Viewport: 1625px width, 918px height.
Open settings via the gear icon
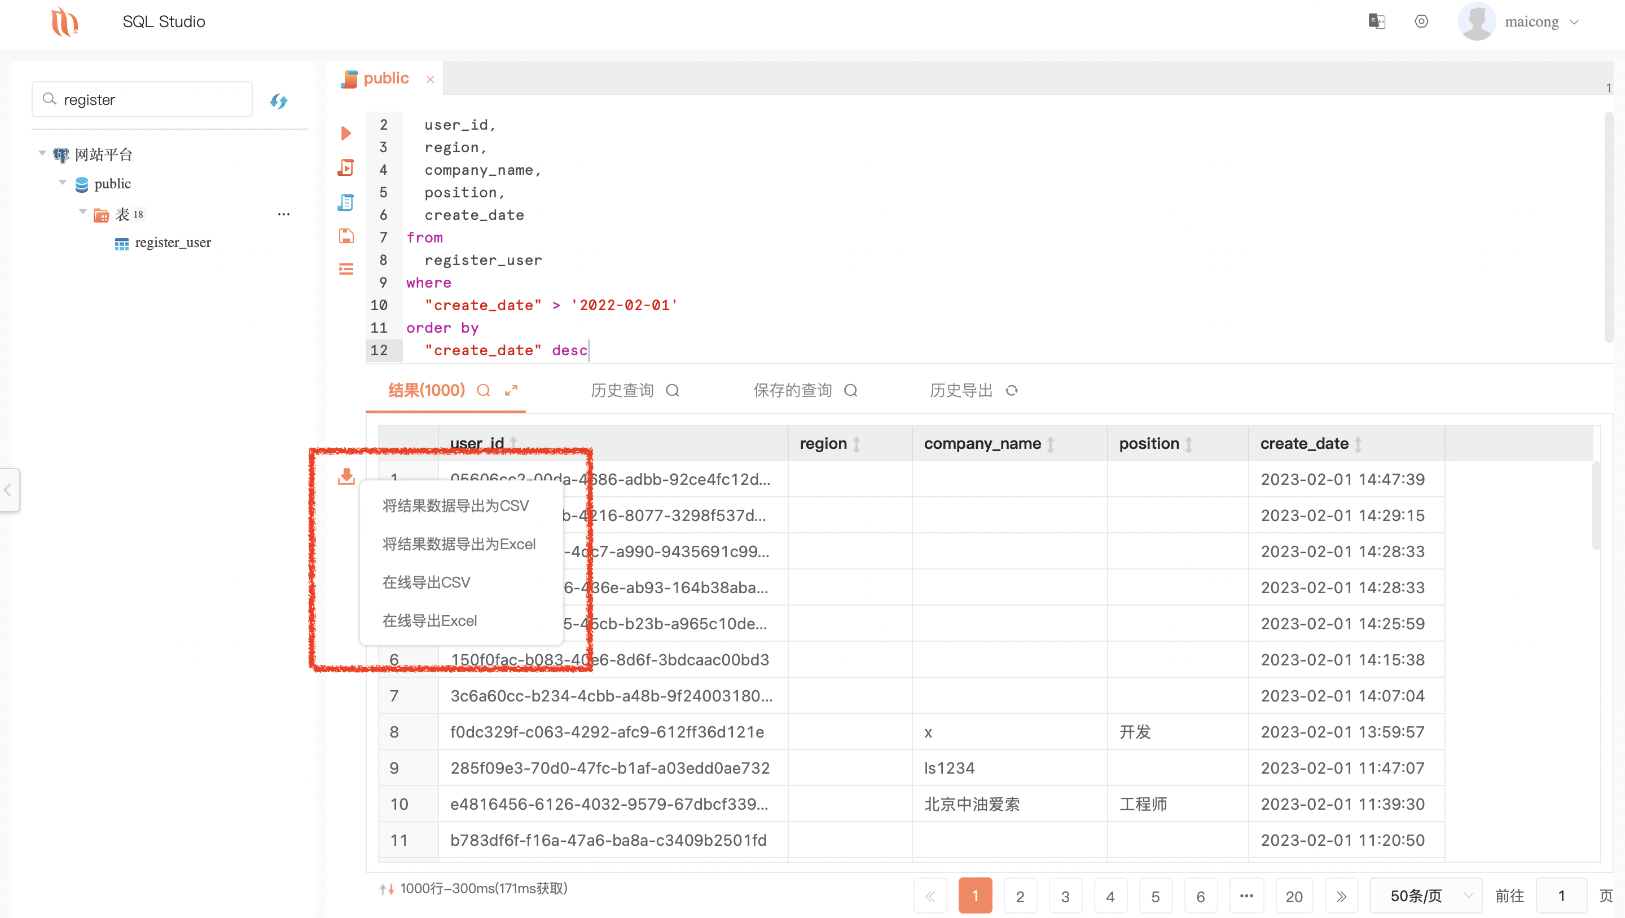pos(1421,21)
